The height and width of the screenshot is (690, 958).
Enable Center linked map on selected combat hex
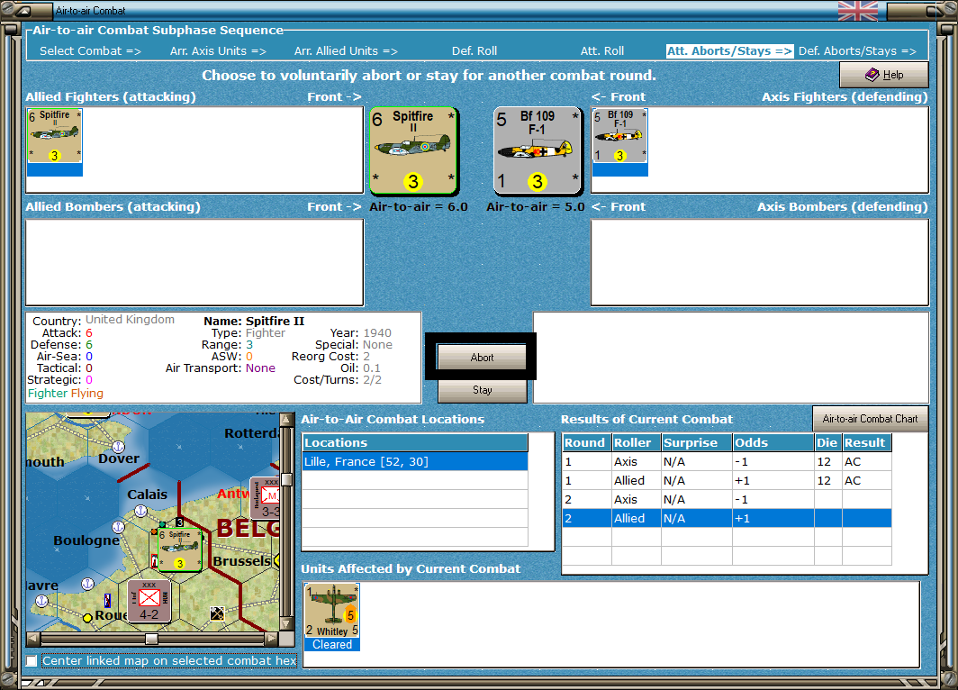pyautogui.click(x=32, y=660)
